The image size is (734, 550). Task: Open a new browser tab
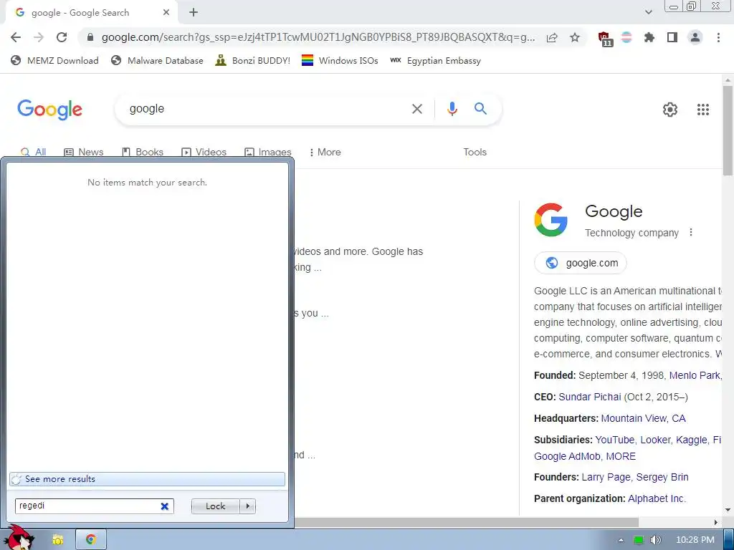pyautogui.click(x=194, y=13)
